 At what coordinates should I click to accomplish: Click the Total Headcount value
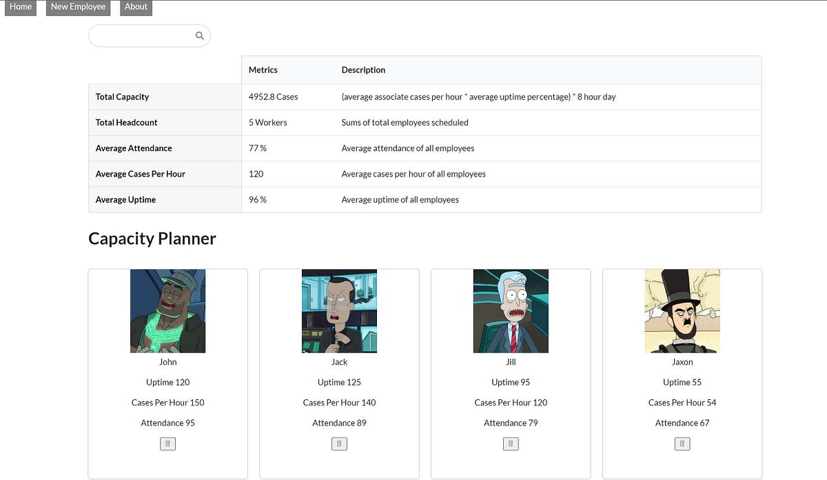[x=267, y=122]
